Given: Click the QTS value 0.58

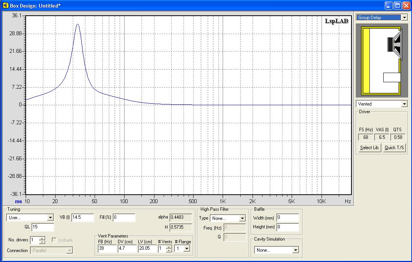Looking at the screenshot, I should (398, 137).
